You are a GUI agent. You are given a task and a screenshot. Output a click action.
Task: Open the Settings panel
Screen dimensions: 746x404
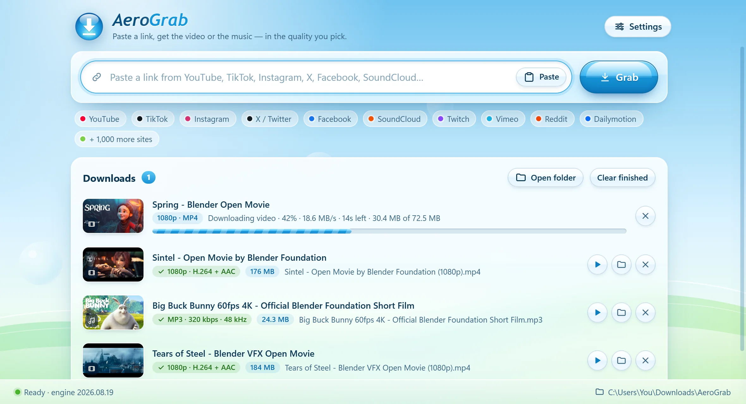click(638, 27)
